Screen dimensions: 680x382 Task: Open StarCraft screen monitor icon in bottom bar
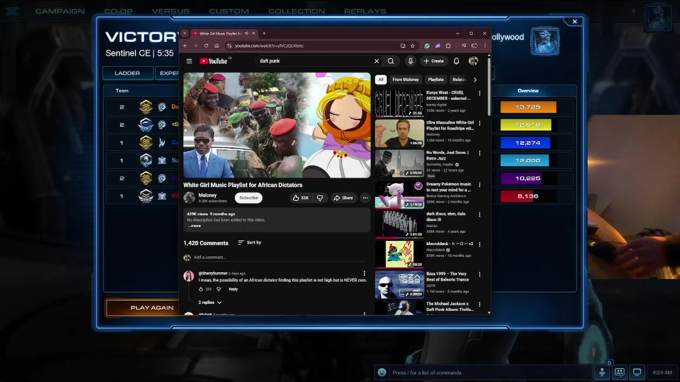[x=637, y=372]
